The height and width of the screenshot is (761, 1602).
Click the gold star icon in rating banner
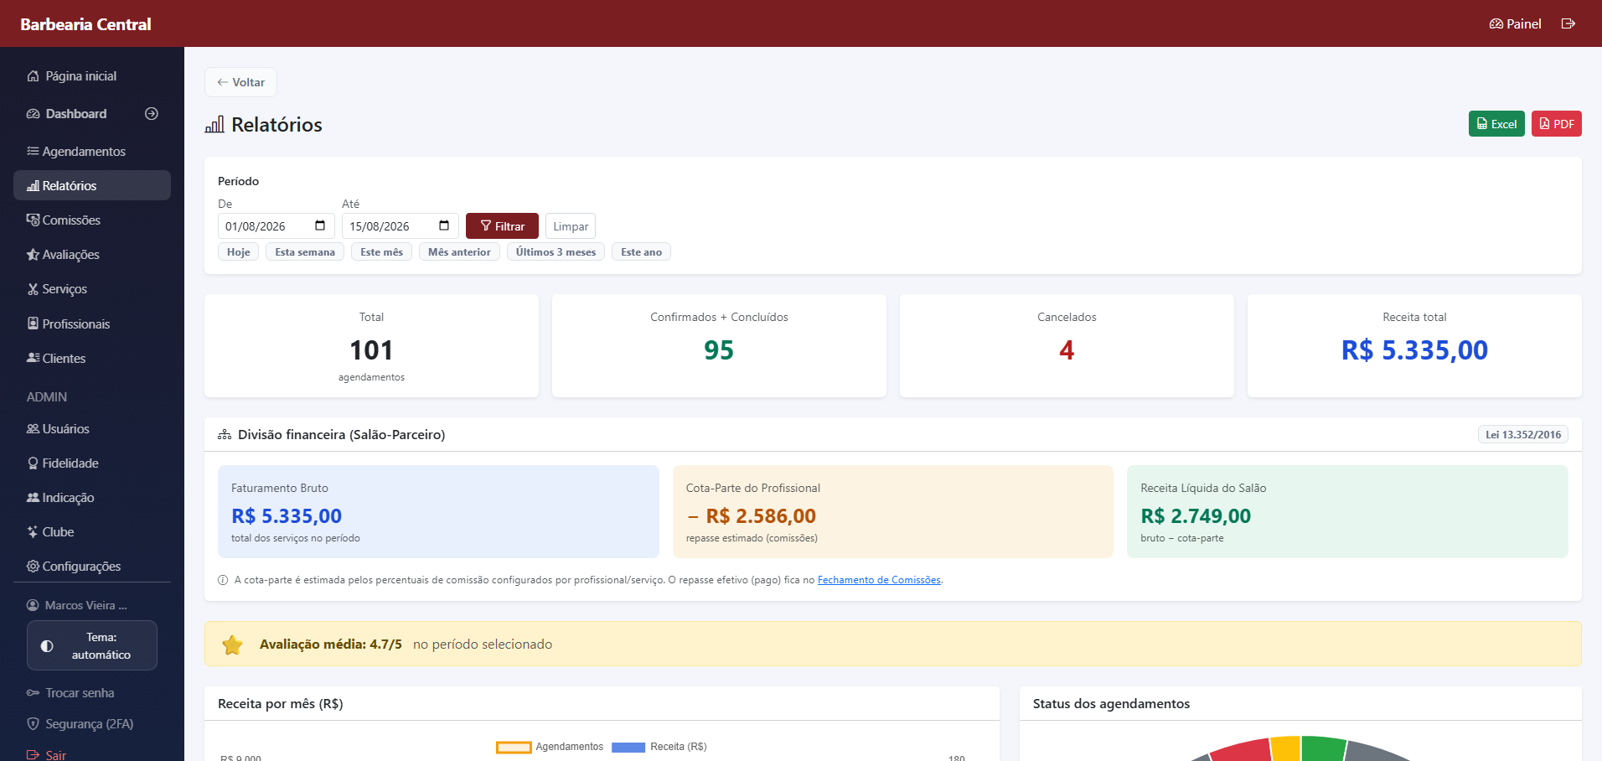click(x=232, y=645)
